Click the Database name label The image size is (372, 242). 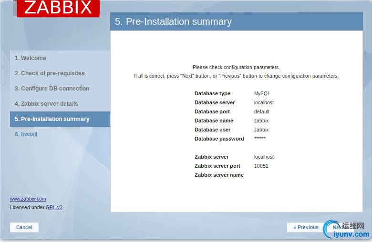(214, 121)
